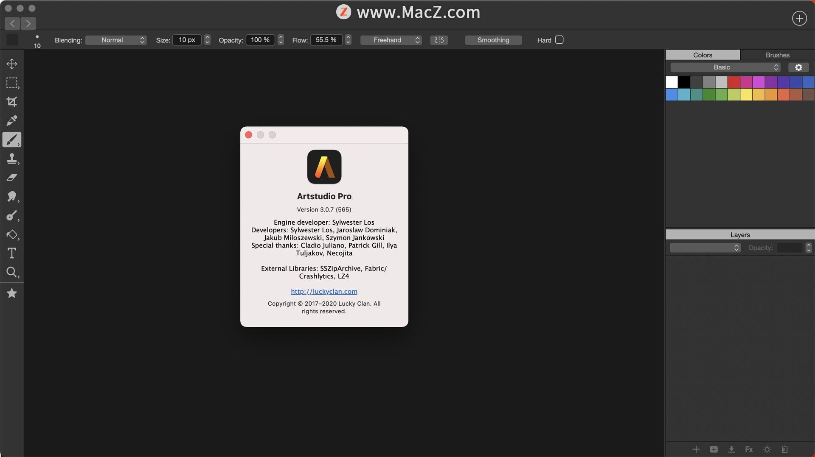Pick the red color swatch
Viewport: 815px width, 457px height.
coord(734,82)
